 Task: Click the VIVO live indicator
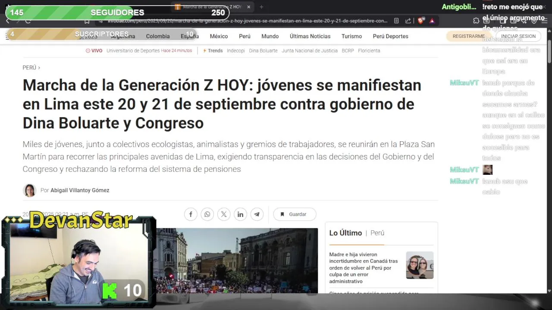[x=94, y=50]
